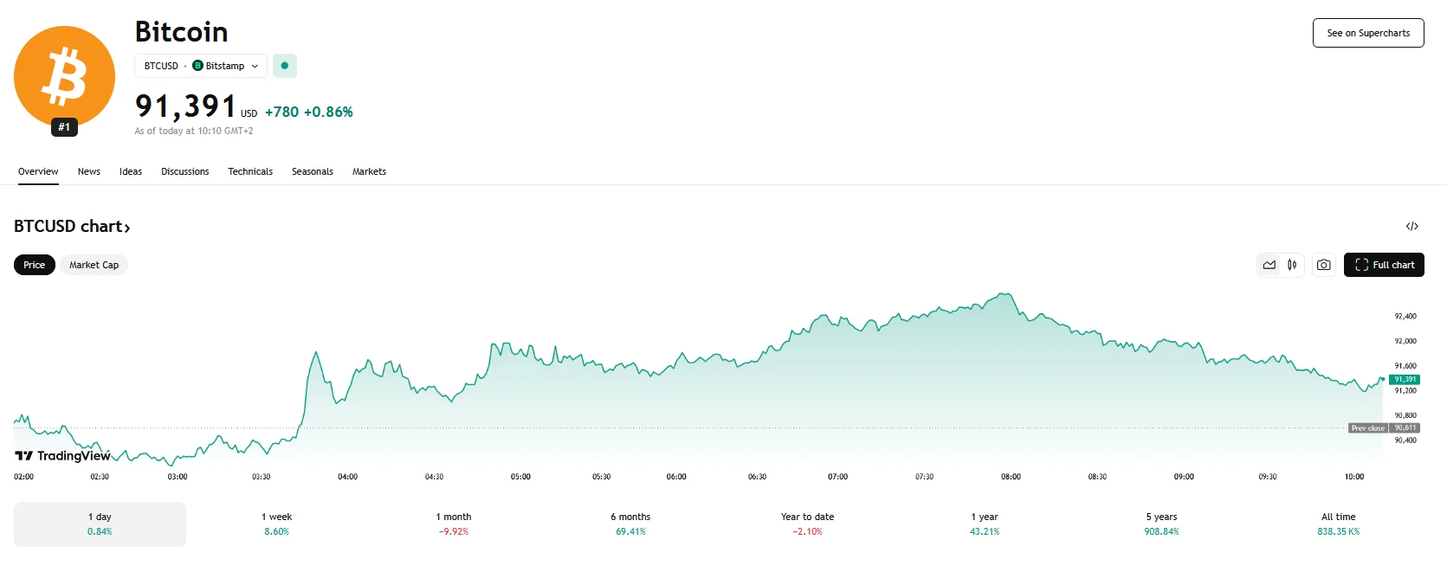Image resolution: width=1447 pixels, height=572 pixels.
Task: Open the Technicals tab
Action: 250,171
